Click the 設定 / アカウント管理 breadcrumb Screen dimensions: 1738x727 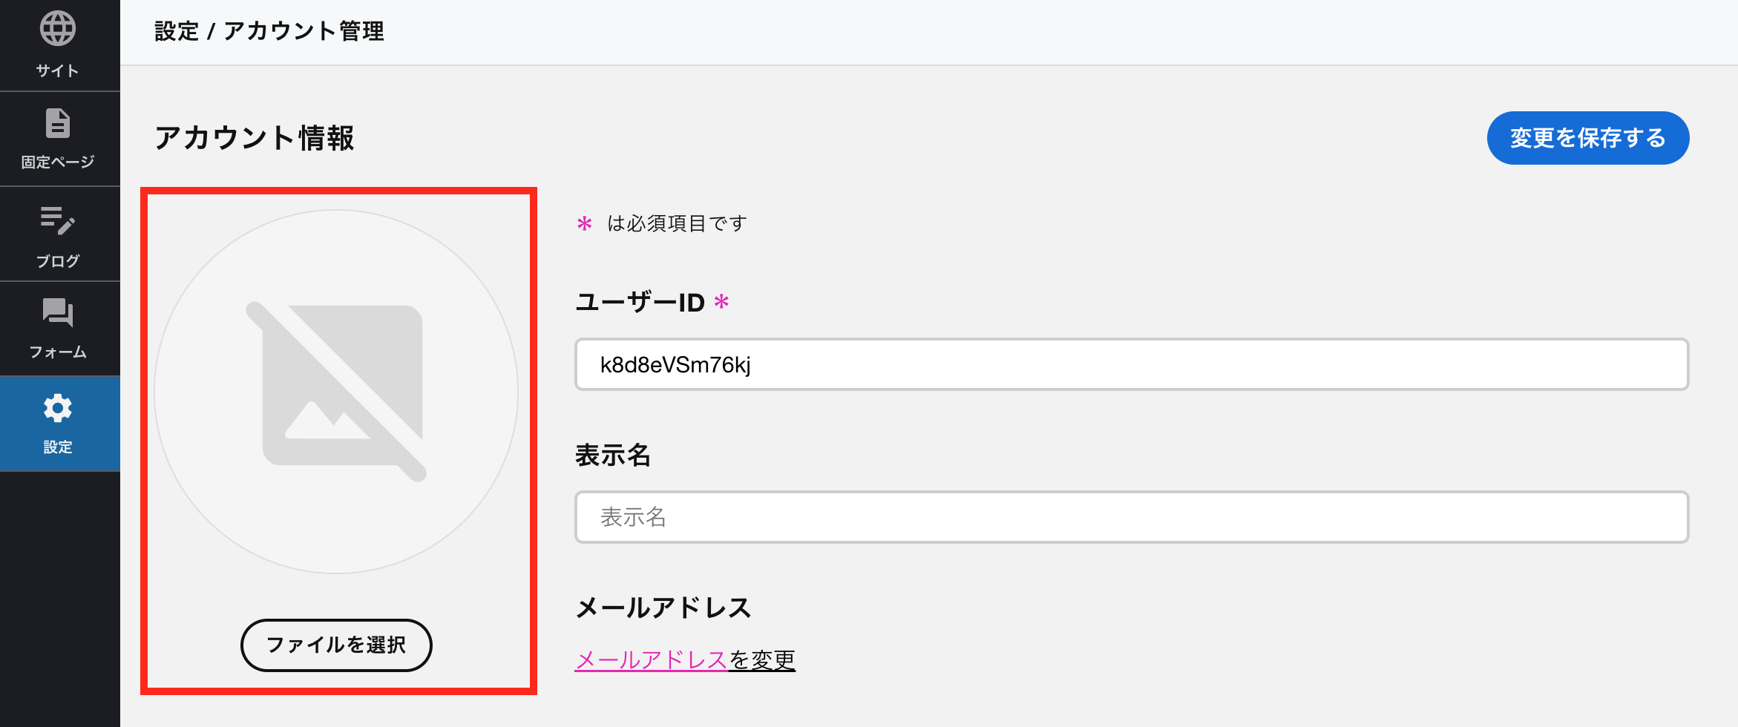tap(269, 31)
